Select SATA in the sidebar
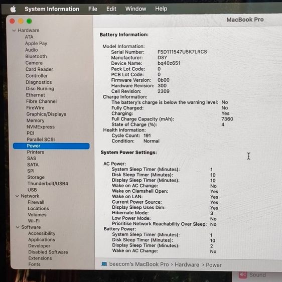The image size is (282, 282). click(x=33, y=165)
